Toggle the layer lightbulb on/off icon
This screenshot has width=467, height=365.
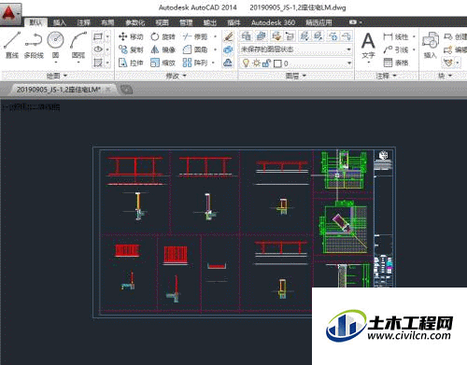click(246, 63)
